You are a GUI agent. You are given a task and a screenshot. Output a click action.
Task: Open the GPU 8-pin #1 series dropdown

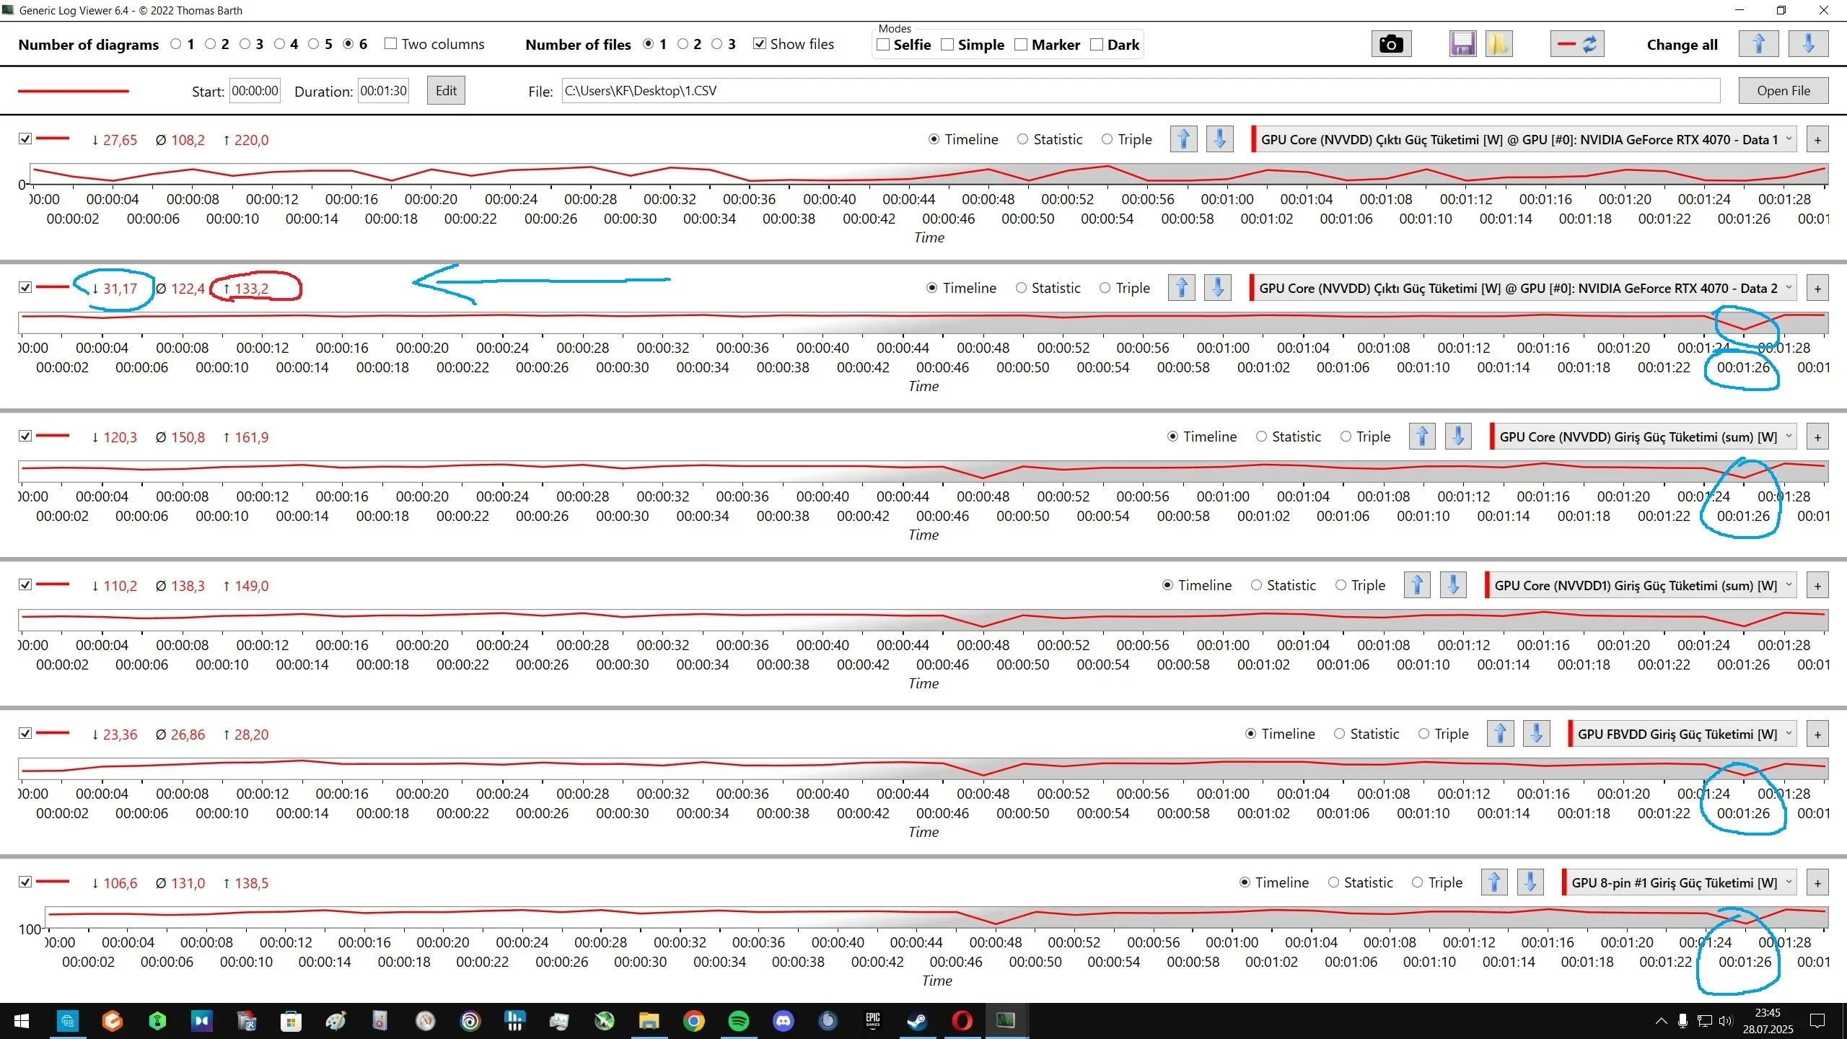[1789, 882]
